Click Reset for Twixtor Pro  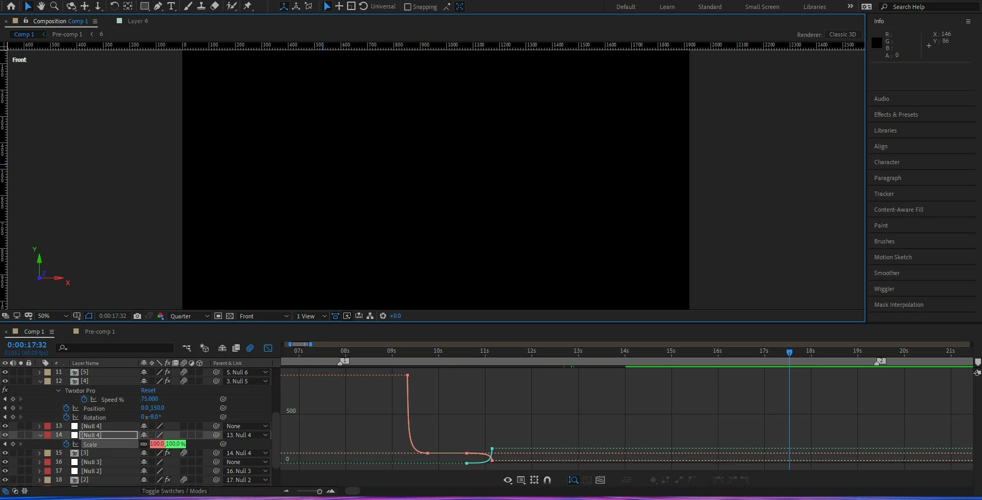pyautogui.click(x=148, y=391)
